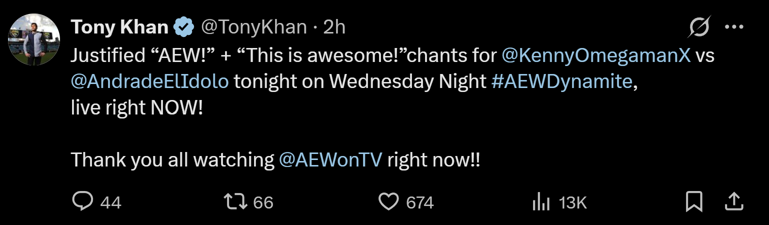Click the Tony Khan display name
The image size is (769, 225).
click(119, 27)
